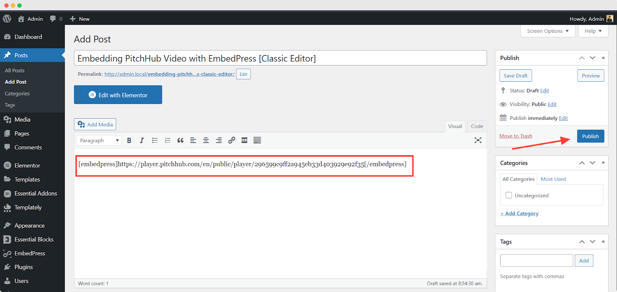Click the insert link icon
The height and width of the screenshot is (292, 617).
pos(231,140)
